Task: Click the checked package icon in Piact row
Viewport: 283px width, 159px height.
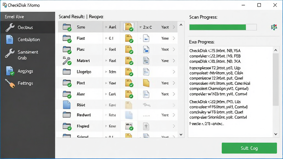Action: 129,83
